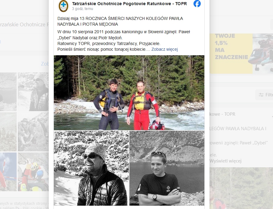The image size is (273, 209).
Task: Click the 'Twoje 1,5% ma znaczenie' banner
Action: pyautogui.click(x=241, y=53)
